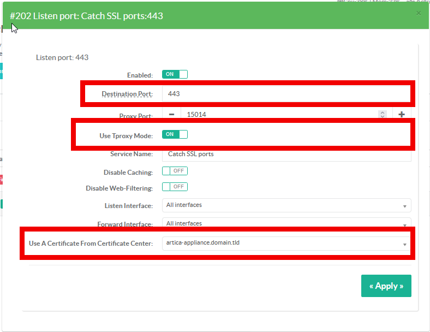This screenshot has height=332, width=430.
Task: Select the Service Name text field
Action: [x=286, y=154]
